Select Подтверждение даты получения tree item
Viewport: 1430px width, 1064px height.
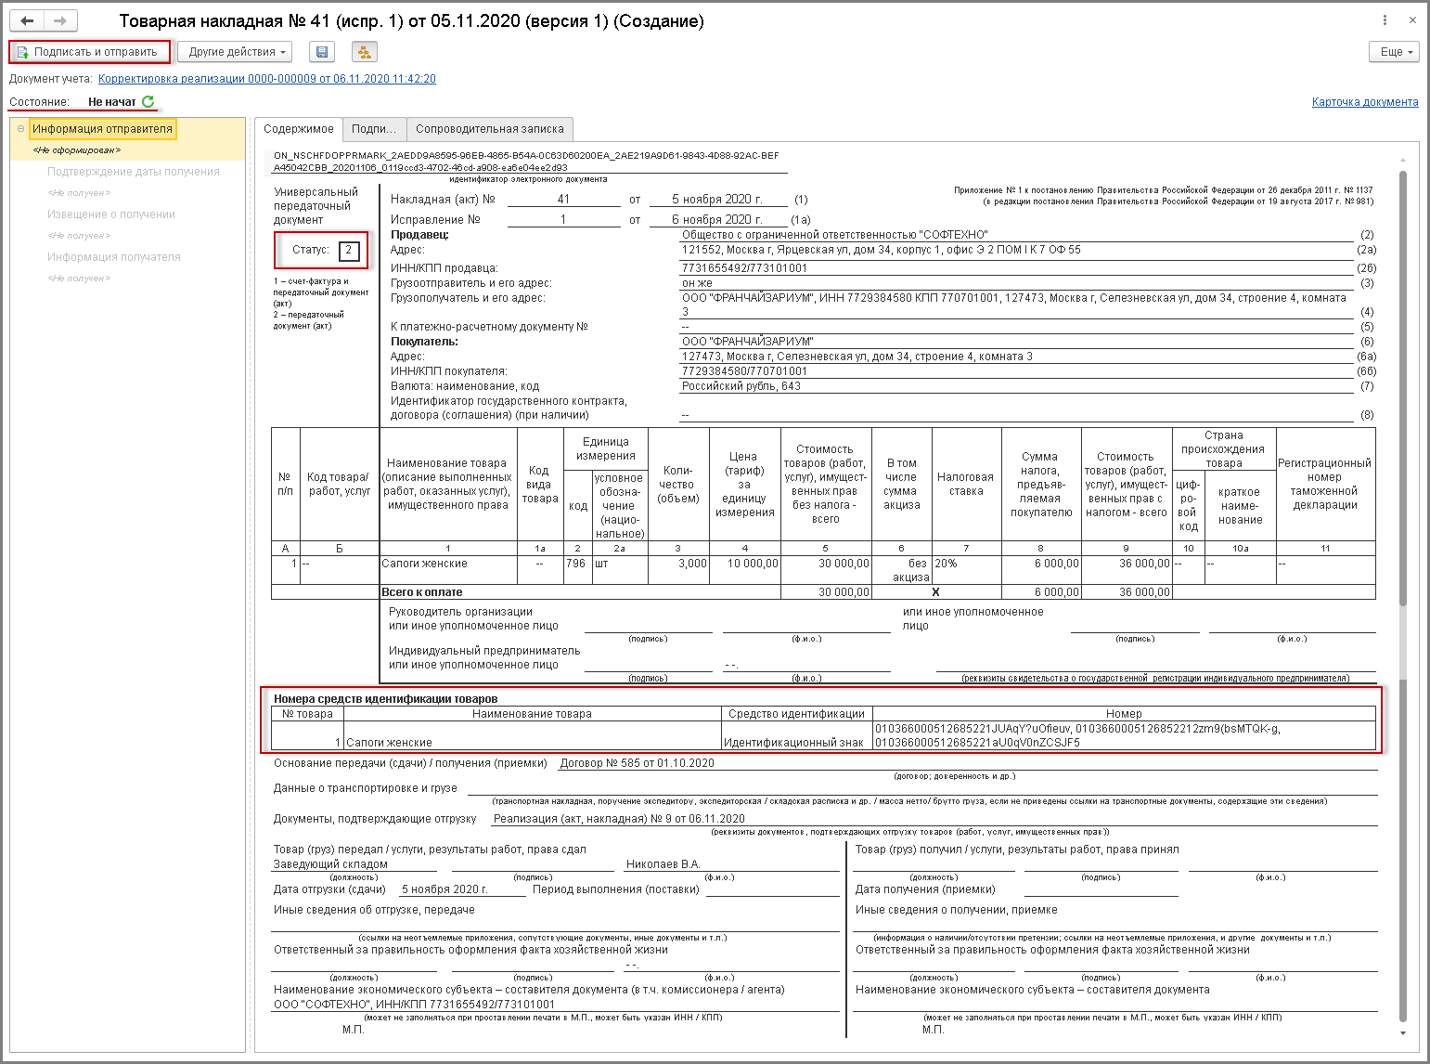134,172
